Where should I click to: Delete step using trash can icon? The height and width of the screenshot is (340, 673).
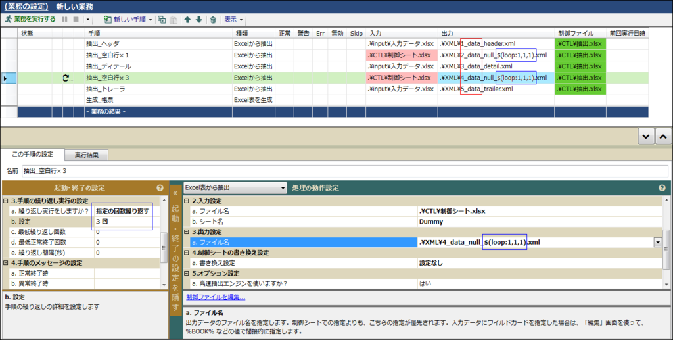[213, 19]
